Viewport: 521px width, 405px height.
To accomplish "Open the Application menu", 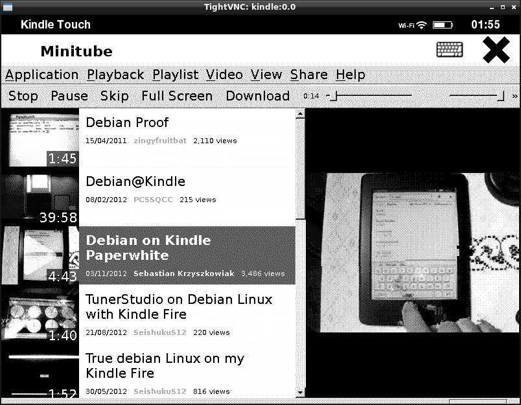I will click(x=42, y=75).
